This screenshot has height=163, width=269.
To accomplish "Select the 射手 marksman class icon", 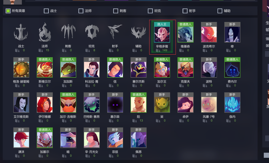I will 115,32.
